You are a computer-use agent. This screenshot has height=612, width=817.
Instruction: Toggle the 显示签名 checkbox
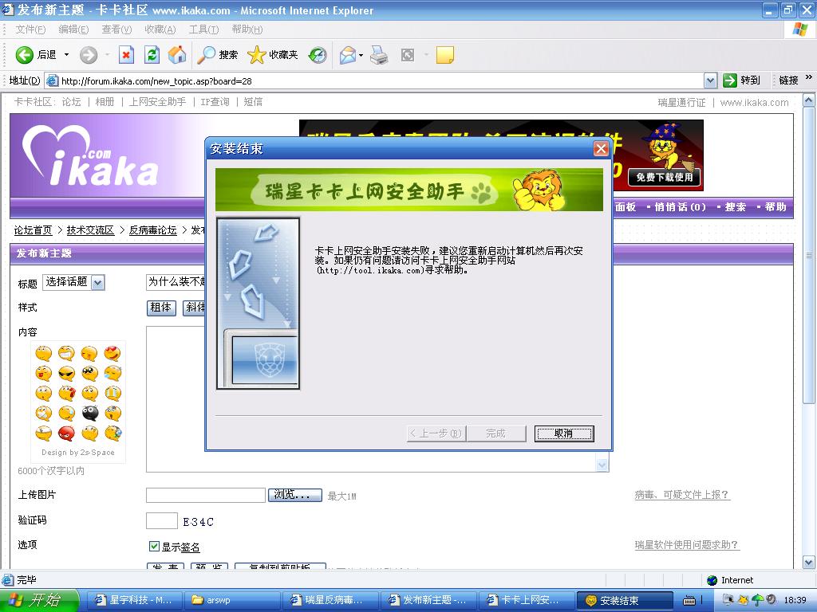click(x=154, y=546)
